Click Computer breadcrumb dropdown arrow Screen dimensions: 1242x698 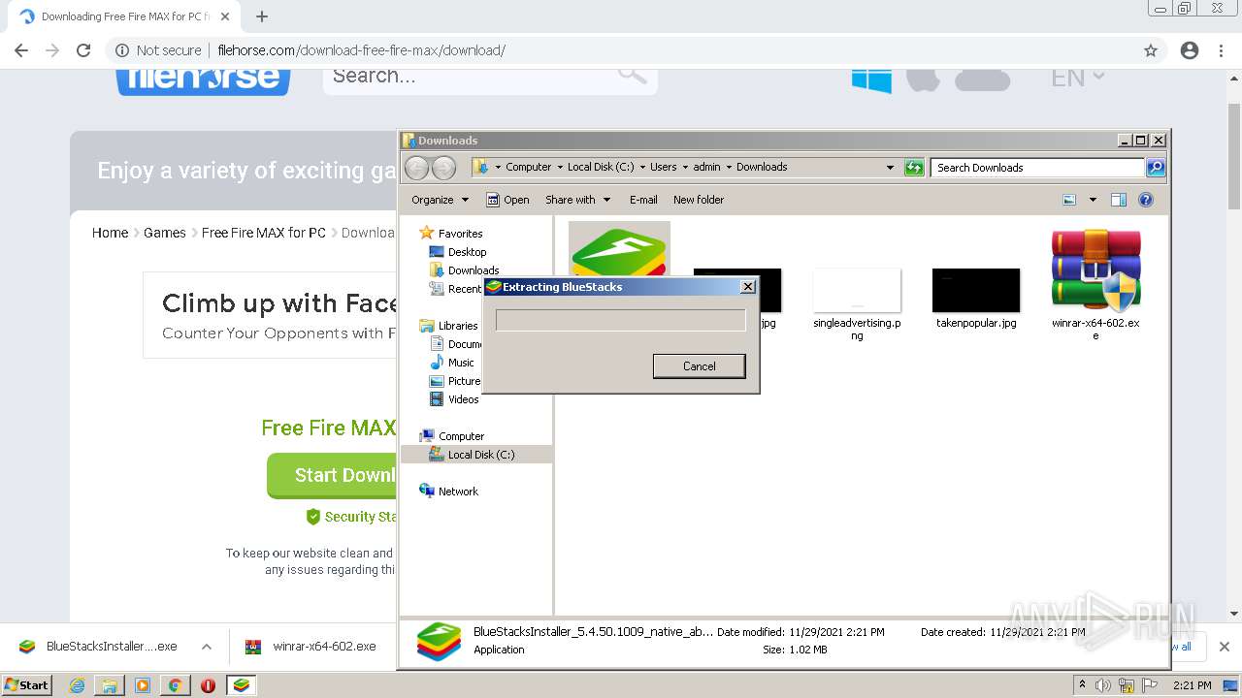559,167
